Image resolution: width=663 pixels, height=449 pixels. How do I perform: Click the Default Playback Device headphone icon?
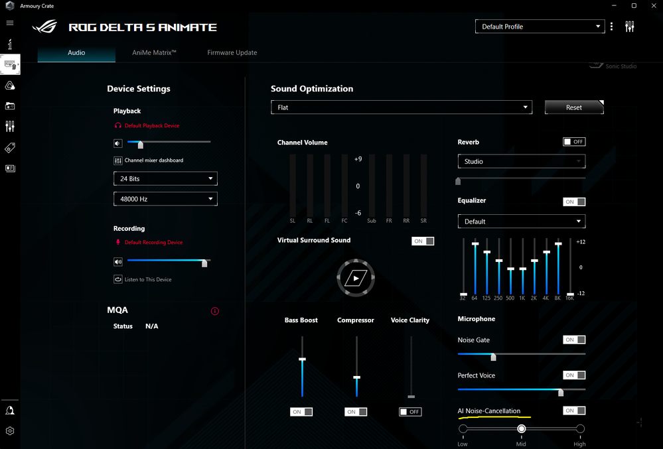click(x=118, y=125)
